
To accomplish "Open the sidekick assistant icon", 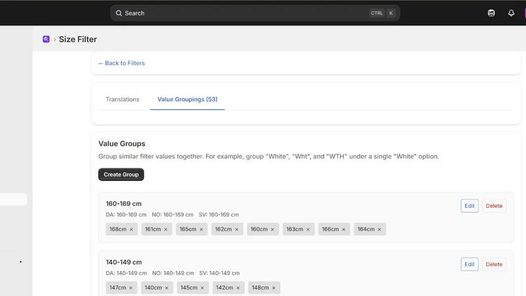I will point(491,13).
